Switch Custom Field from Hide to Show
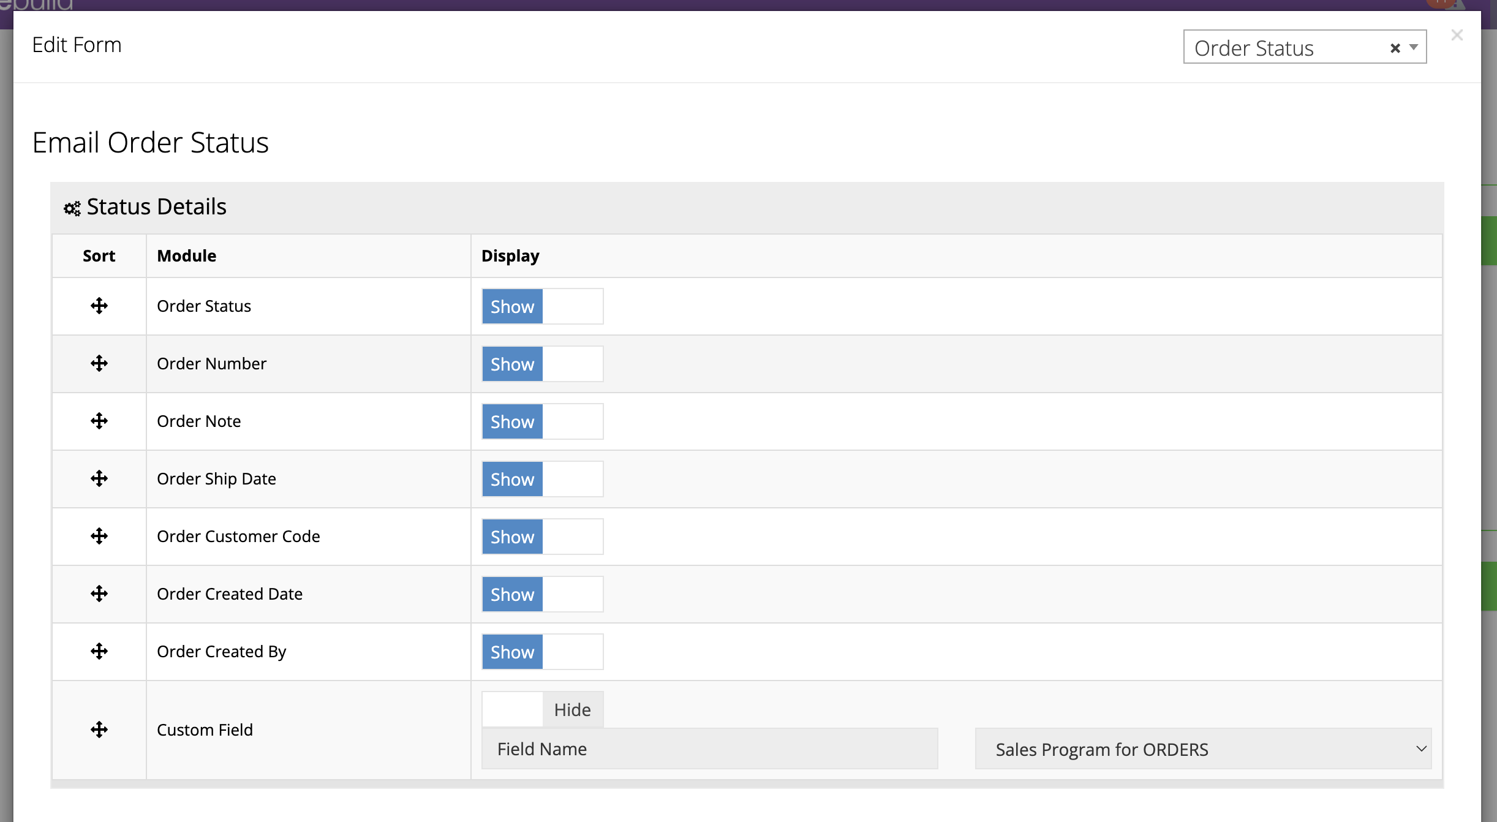1497x822 pixels. pyautogui.click(x=542, y=709)
